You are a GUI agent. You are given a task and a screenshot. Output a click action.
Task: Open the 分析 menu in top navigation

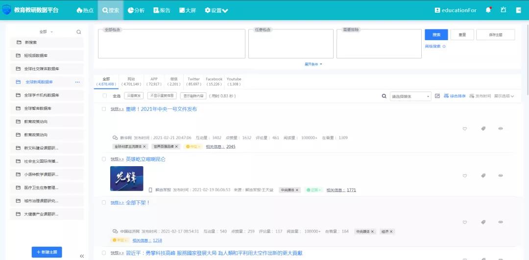tap(136, 10)
